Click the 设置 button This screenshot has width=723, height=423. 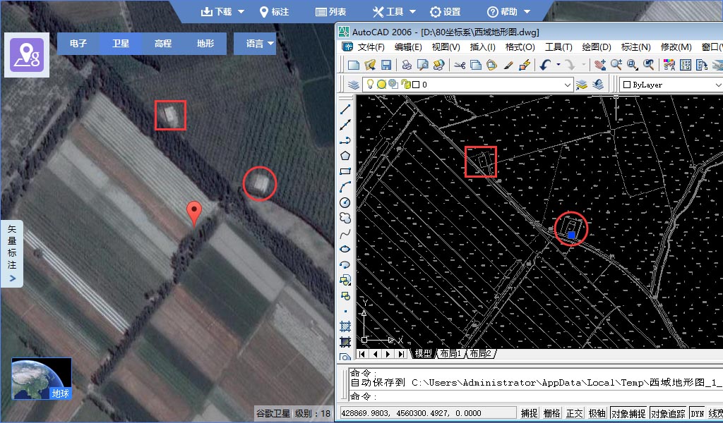[x=446, y=11]
